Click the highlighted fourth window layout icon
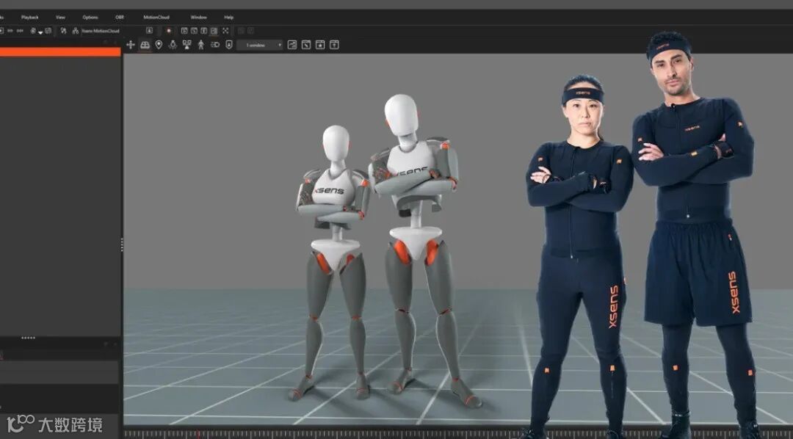This screenshot has width=793, height=439. (x=214, y=31)
